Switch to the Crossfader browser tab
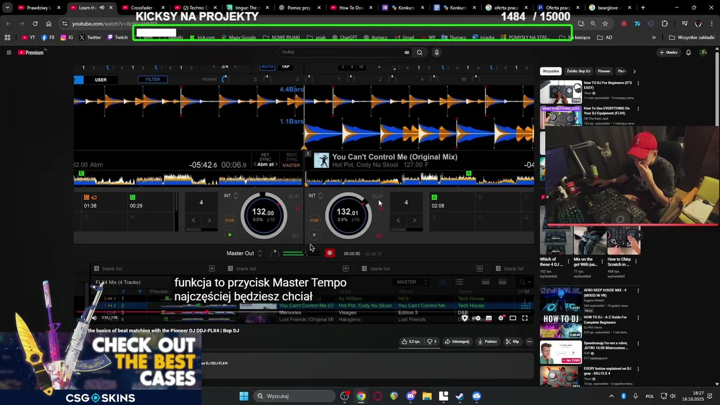 (x=143, y=8)
